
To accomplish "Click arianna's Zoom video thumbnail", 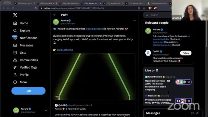I will pyautogui.click(x=190, y=10).
